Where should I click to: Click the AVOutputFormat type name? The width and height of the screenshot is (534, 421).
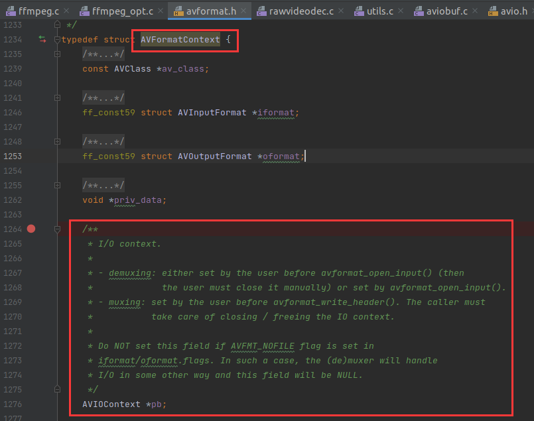[x=214, y=156]
